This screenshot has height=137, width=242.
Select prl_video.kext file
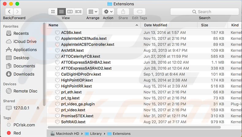coord(73,110)
